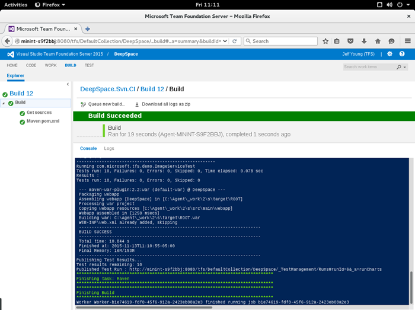Click the Build node success check icon
The image size is (415, 310).
point(11,103)
